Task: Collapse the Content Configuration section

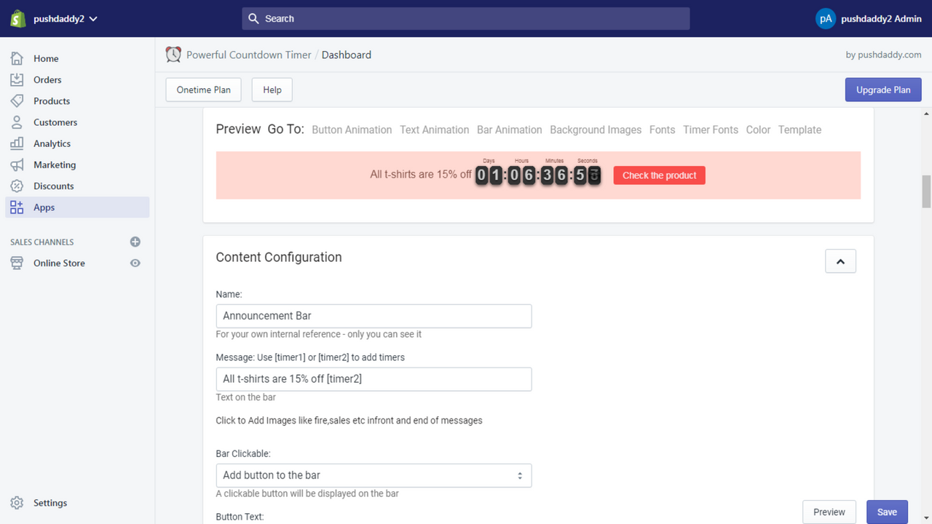Action: 840,261
